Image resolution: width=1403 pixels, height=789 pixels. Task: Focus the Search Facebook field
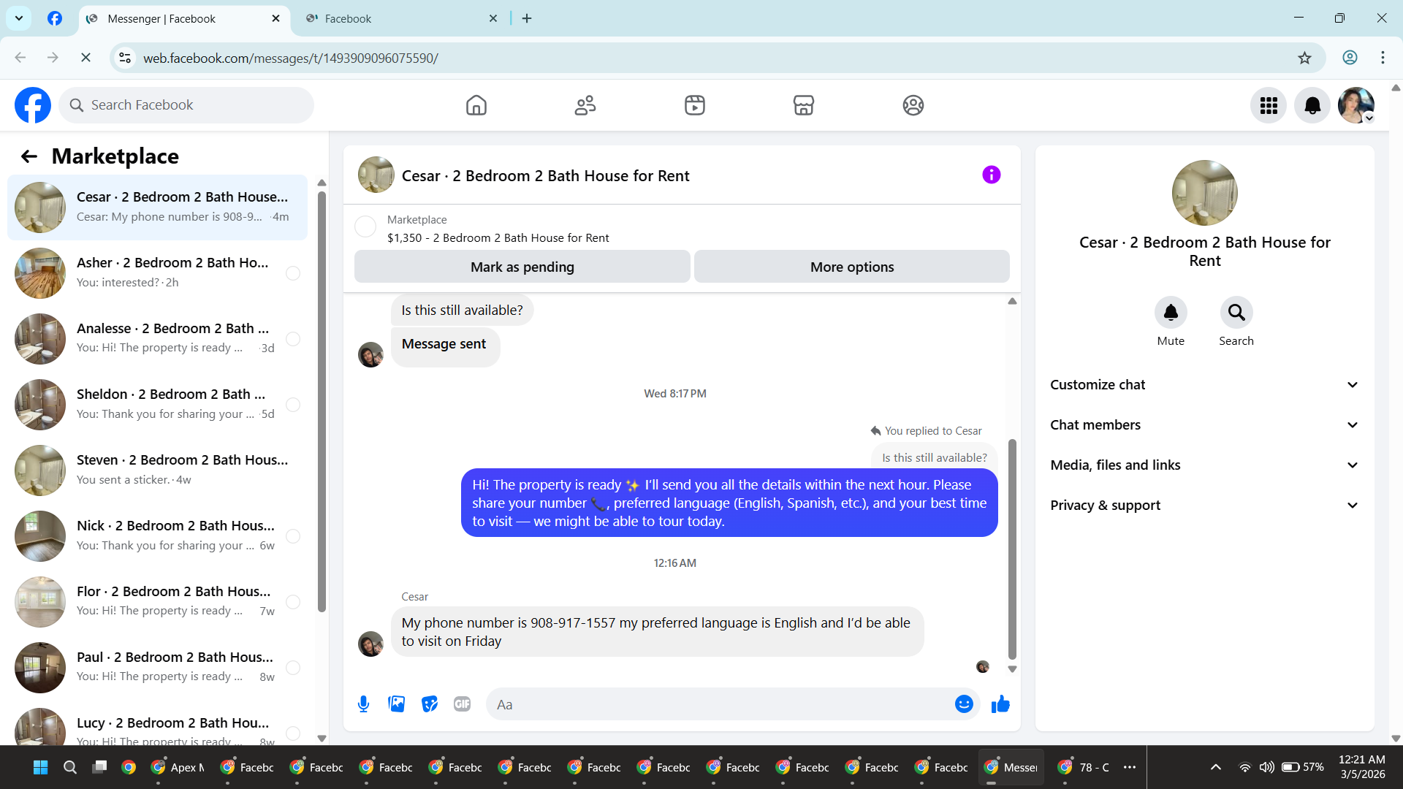186,105
